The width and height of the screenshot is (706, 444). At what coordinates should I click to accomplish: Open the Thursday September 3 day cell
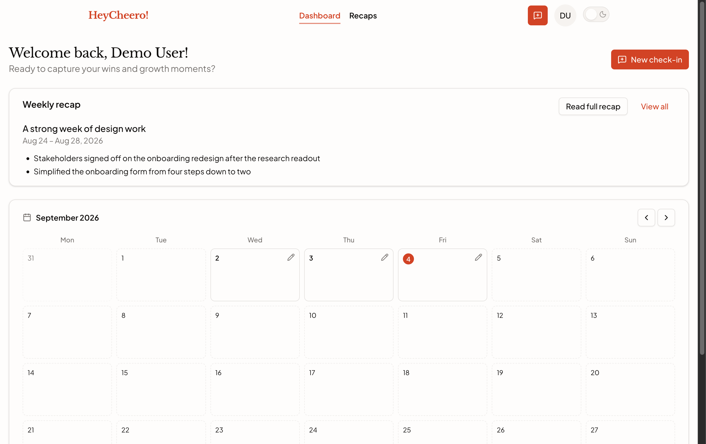click(349, 275)
